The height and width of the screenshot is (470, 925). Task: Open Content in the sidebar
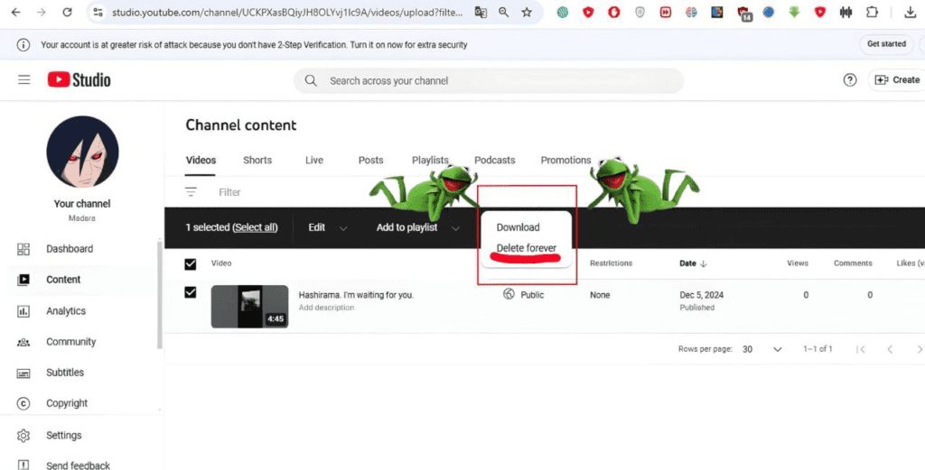pyautogui.click(x=63, y=280)
